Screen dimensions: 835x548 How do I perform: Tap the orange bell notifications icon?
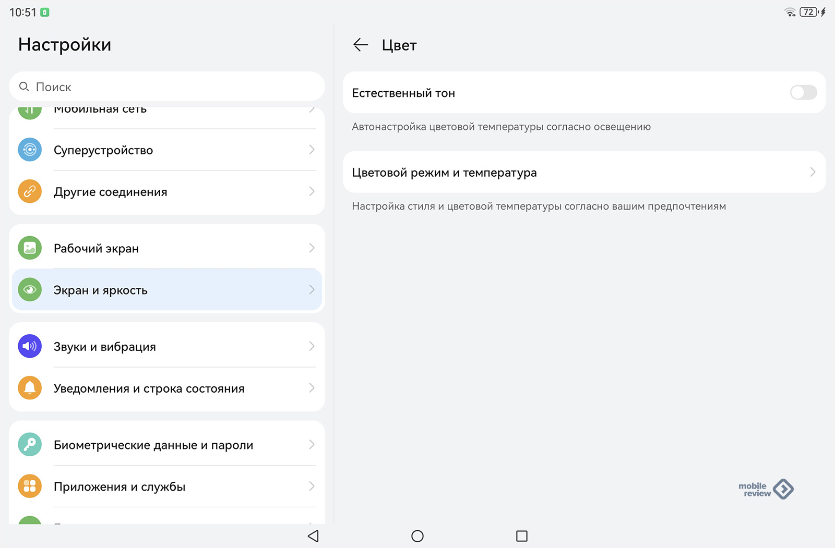click(x=30, y=388)
